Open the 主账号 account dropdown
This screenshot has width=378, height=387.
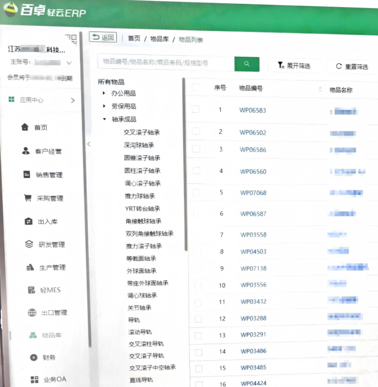click(x=69, y=62)
